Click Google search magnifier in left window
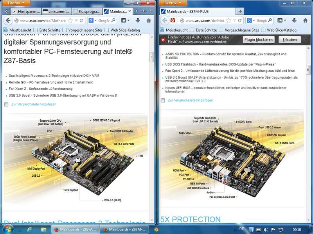Image resolution: width=313 pixels, height=234 pixels. tap(115, 20)
